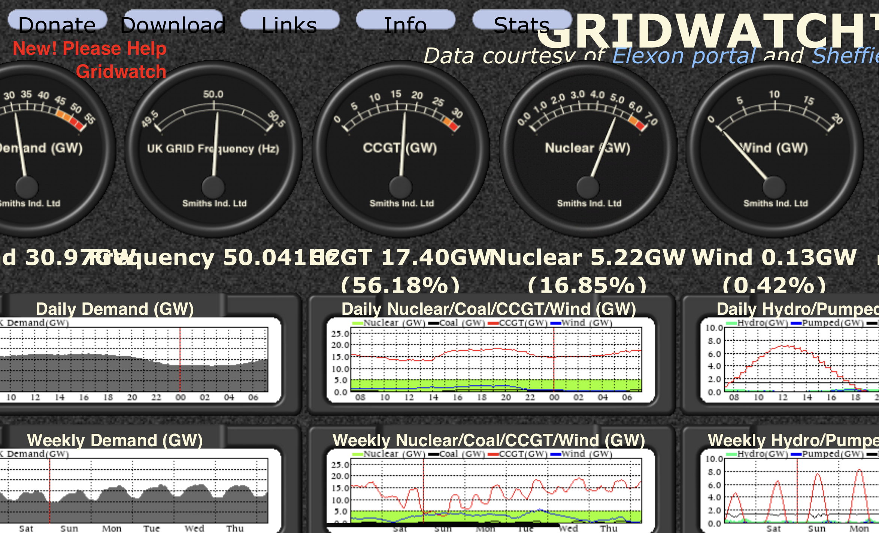Screen dimensions: 879x533
Task: Click the 'Weekly Demand (GW)' title
Action: pos(115,440)
